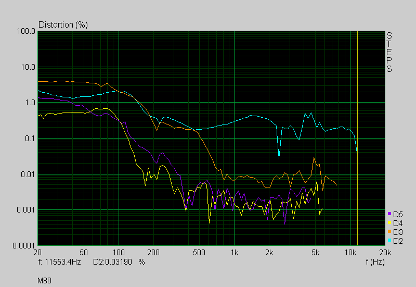Select the D2 legend label

(x=398, y=241)
